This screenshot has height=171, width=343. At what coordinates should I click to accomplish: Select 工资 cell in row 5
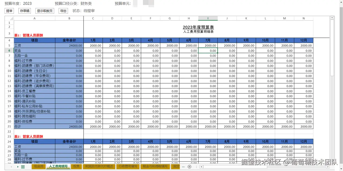click(x=35, y=45)
